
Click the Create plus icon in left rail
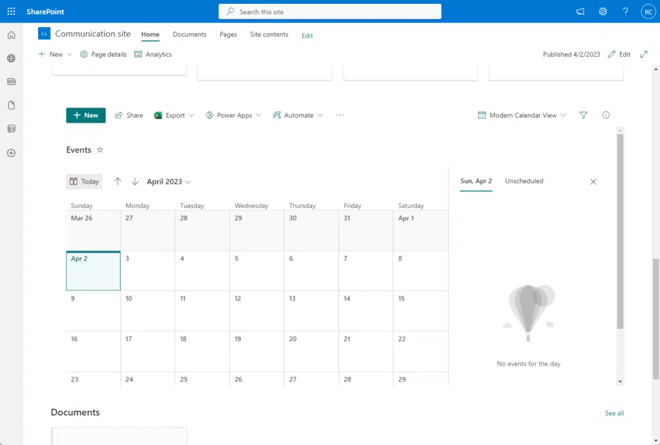point(12,153)
